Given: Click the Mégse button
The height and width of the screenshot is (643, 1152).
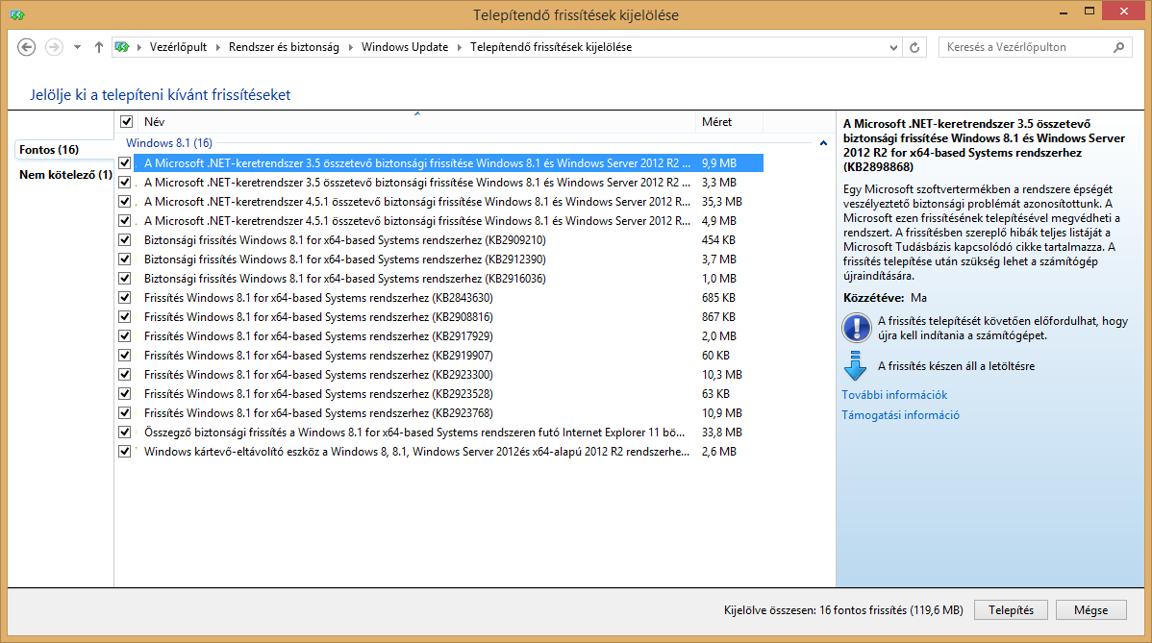Looking at the screenshot, I should (x=1091, y=610).
